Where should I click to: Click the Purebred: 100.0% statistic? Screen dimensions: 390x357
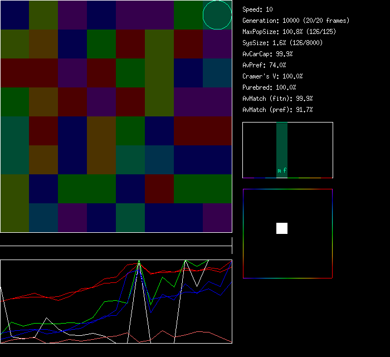point(270,87)
